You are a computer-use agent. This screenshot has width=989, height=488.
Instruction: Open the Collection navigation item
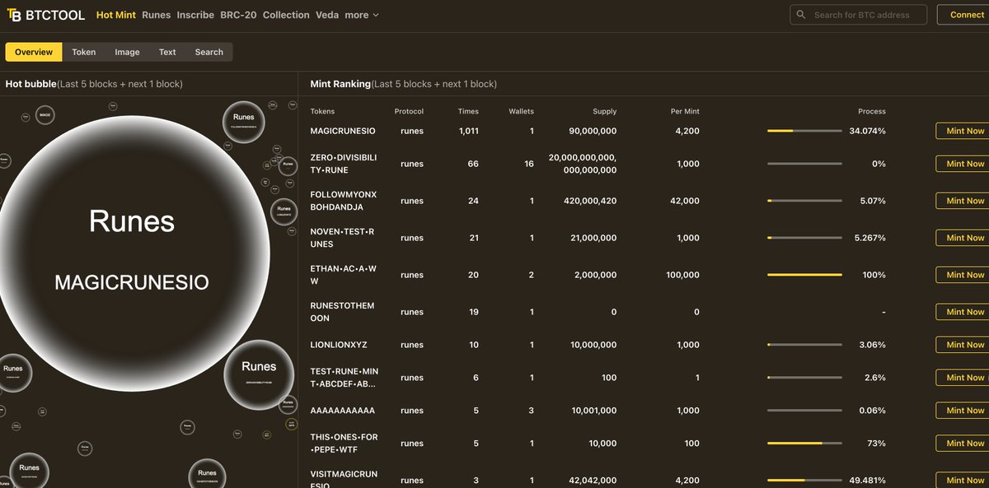286,15
